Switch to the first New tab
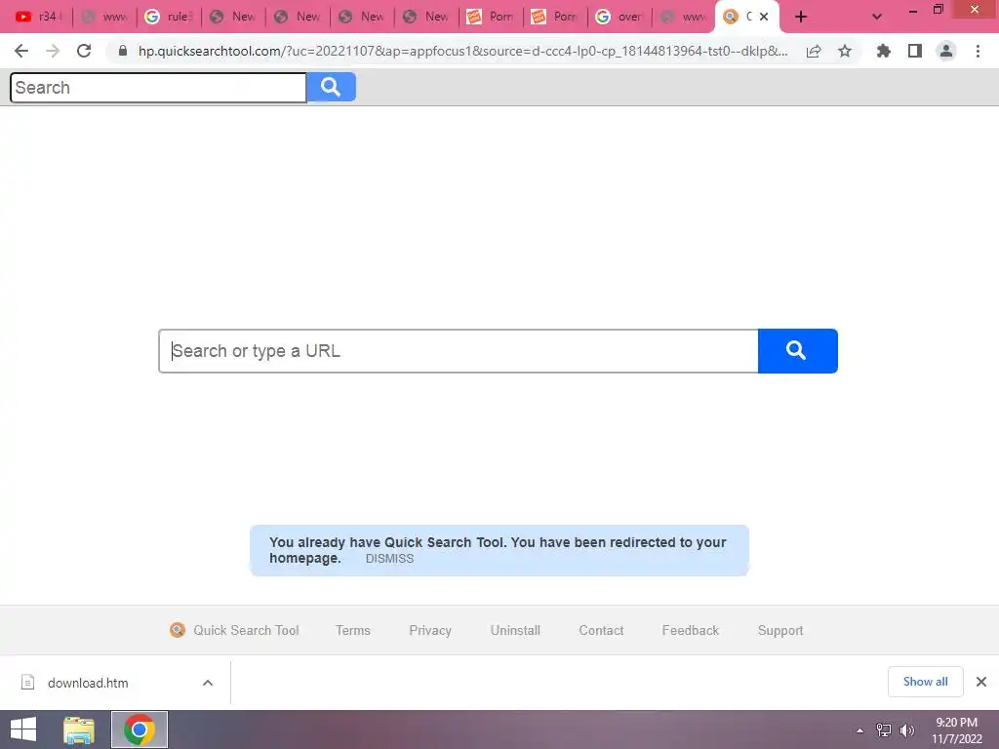This screenshot has height=749, width=999. click(x=232, y=17)
